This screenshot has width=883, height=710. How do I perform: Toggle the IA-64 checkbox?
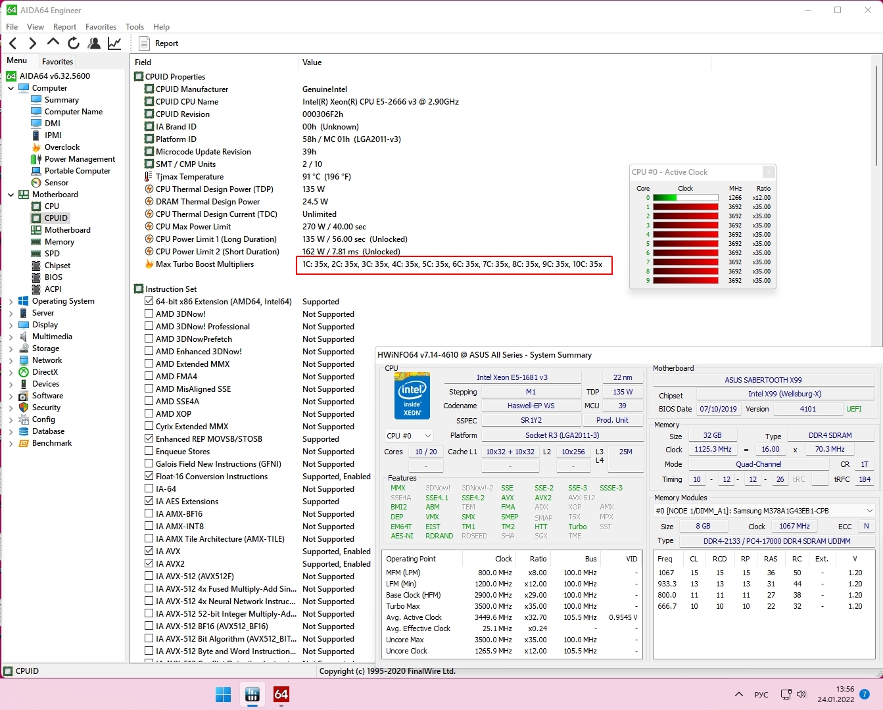tap(149, 489)
